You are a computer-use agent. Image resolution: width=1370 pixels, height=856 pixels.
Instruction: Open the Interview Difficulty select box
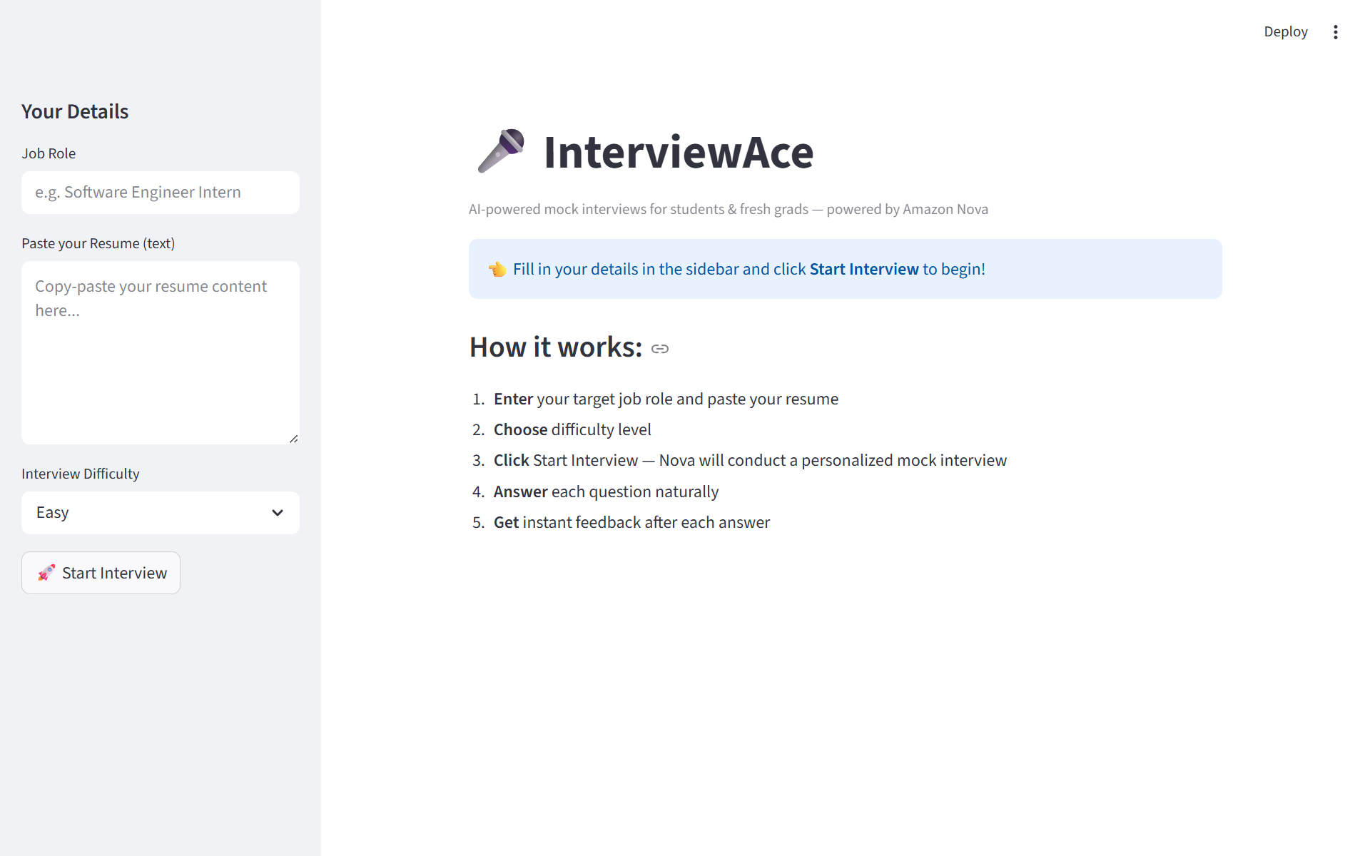point(161,513)
